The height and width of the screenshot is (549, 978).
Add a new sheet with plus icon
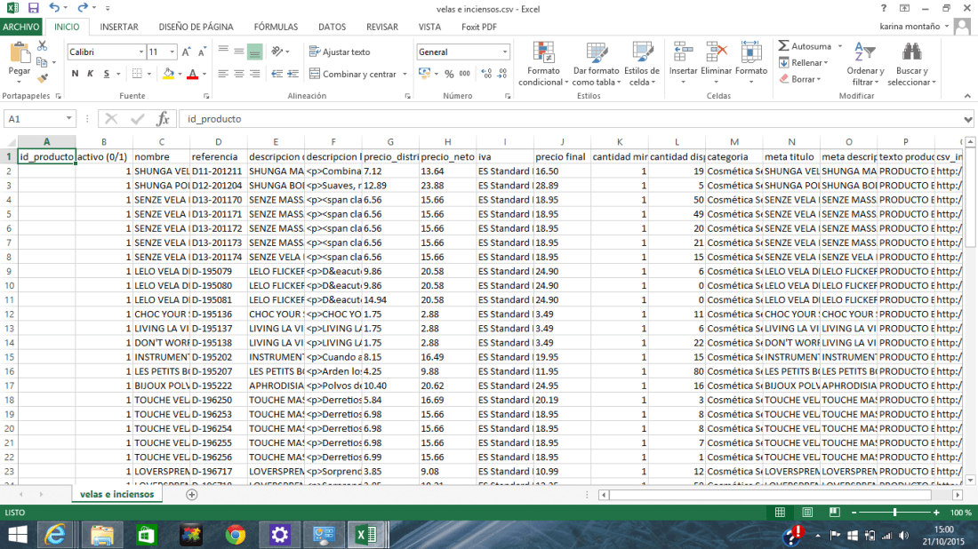(x=191, y=495)
